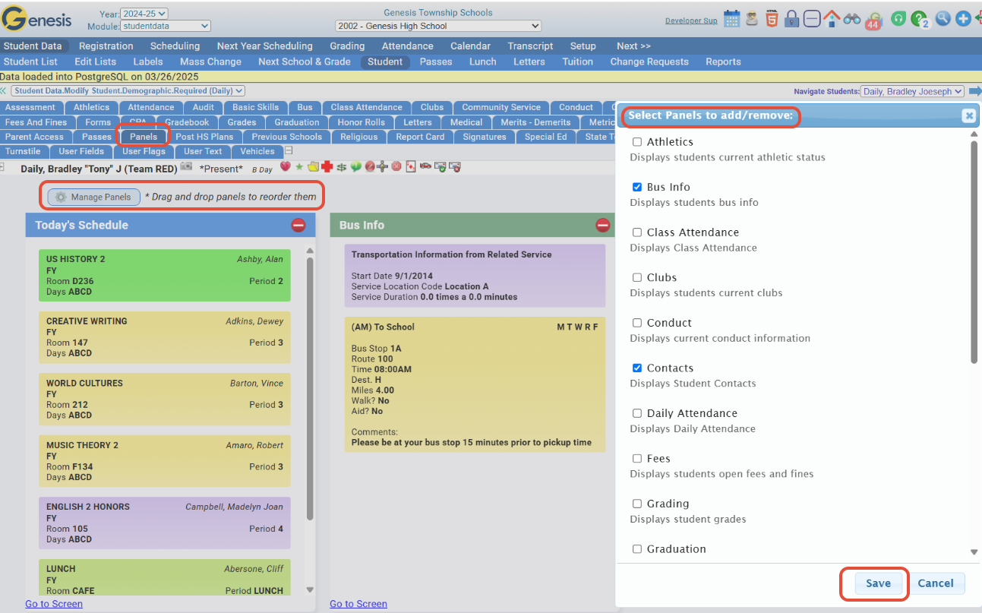The image size is (982, 613).
Task: Open the Student Data.Modify screen dropdown
Action: (128, 90)
